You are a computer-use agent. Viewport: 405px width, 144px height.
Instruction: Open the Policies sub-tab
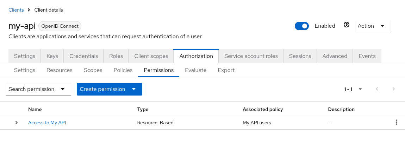coord(123,70)
